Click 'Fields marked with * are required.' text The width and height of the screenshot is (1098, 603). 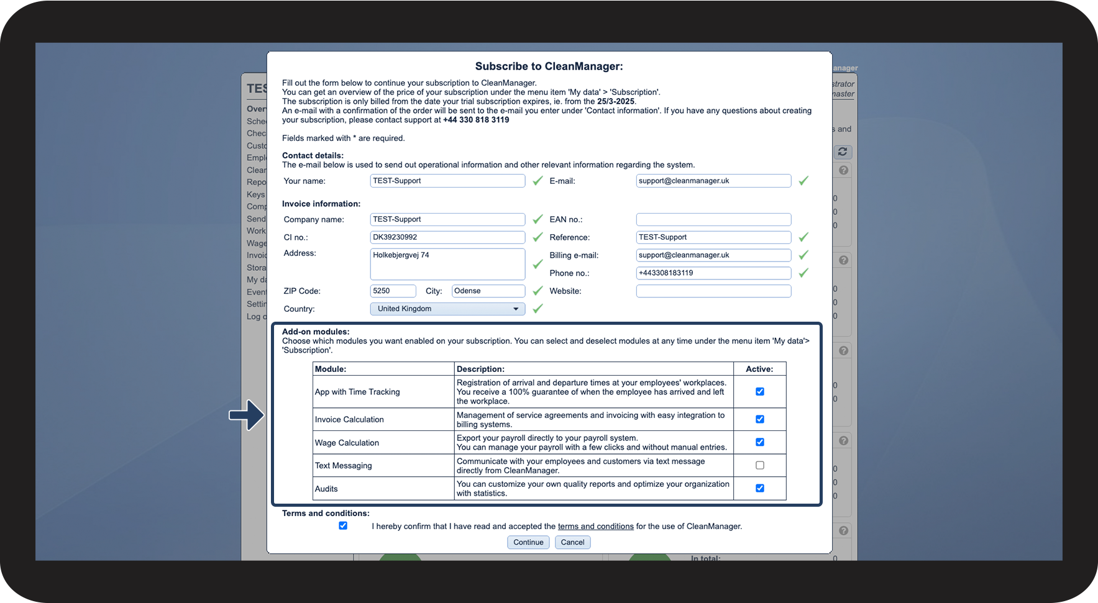tap(344, 138)
